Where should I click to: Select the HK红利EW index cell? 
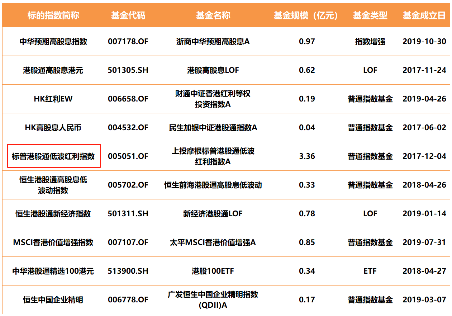tap(53, 99)
